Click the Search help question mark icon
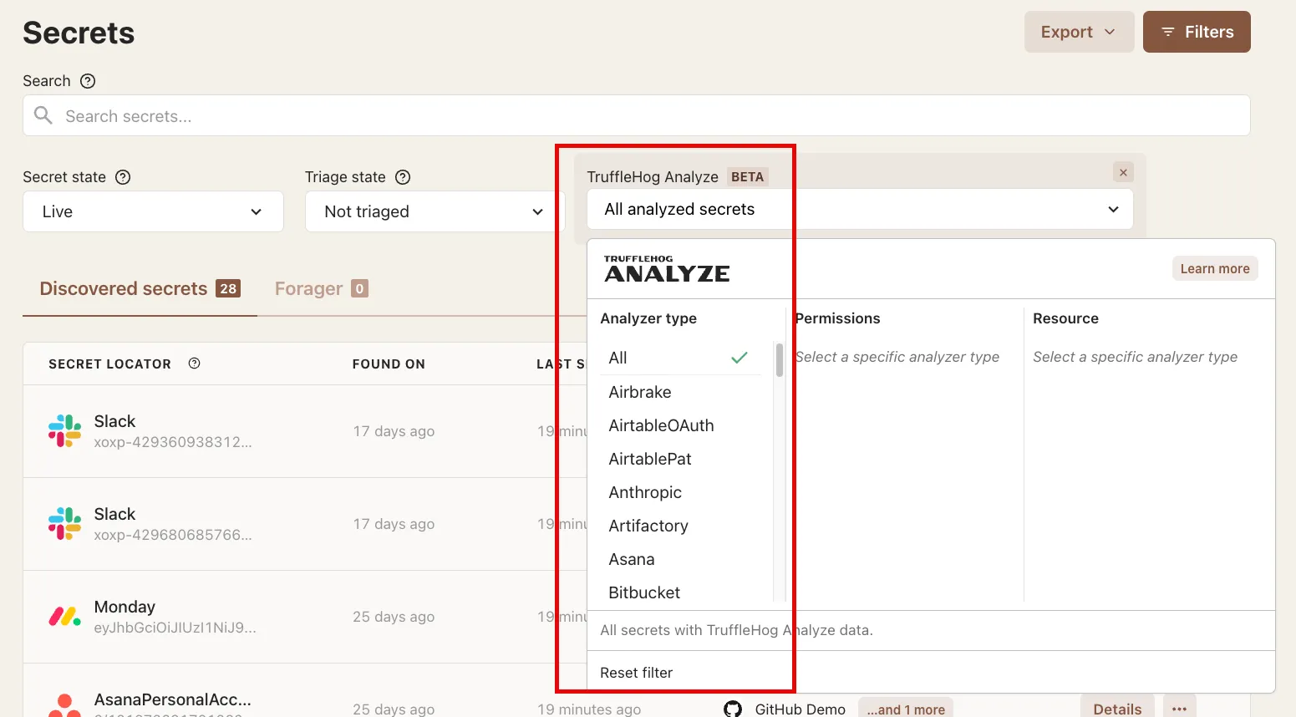The image size is (1296, 717). 88,81
